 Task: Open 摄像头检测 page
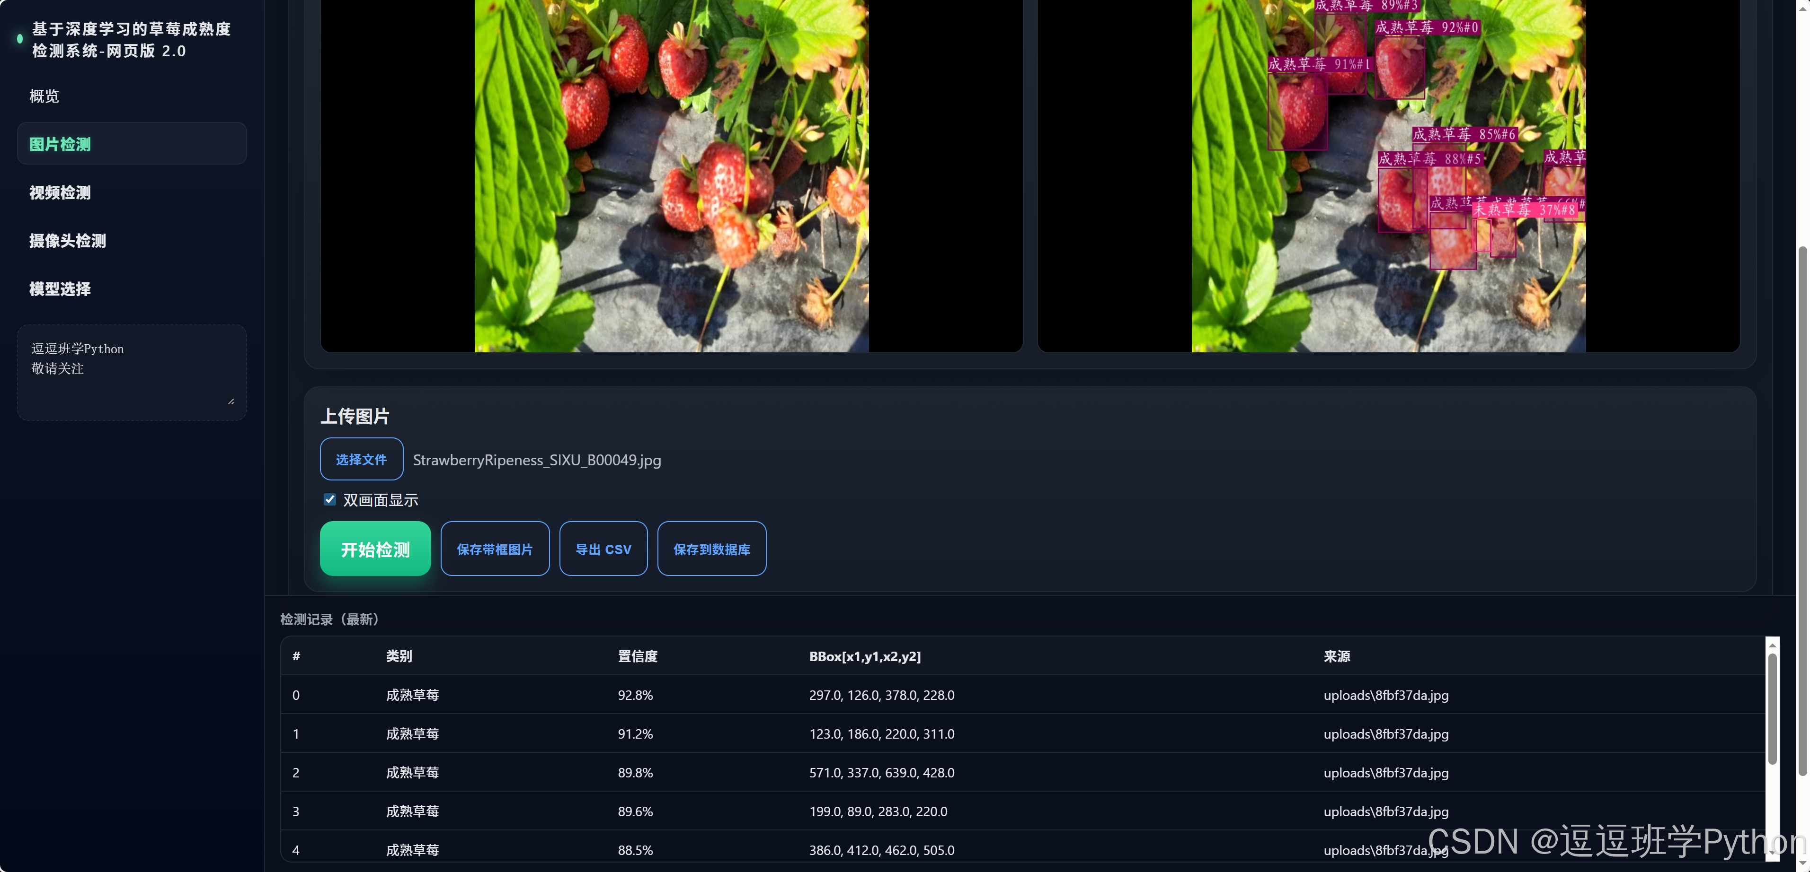[x=68, y=241]
